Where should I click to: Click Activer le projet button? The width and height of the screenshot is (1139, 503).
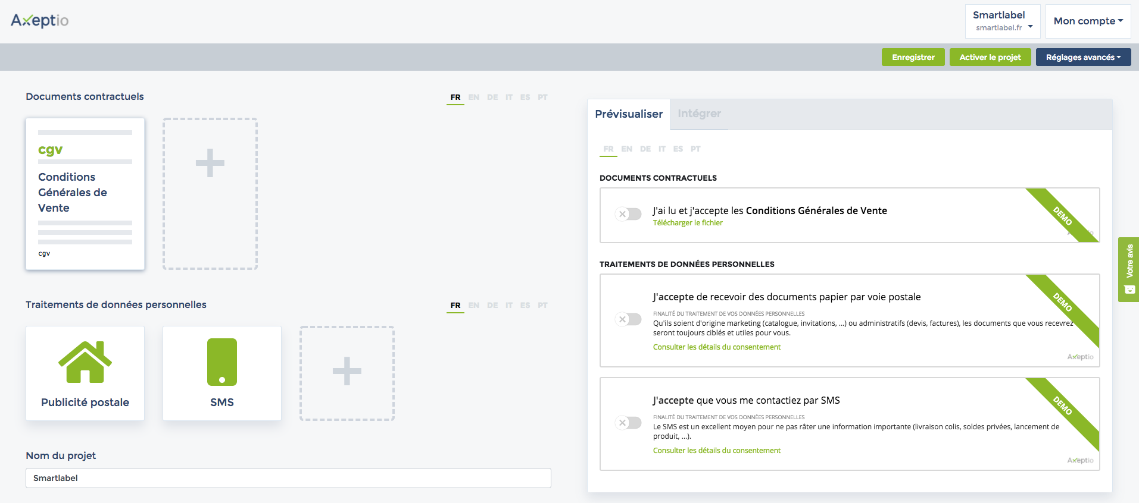990,57
